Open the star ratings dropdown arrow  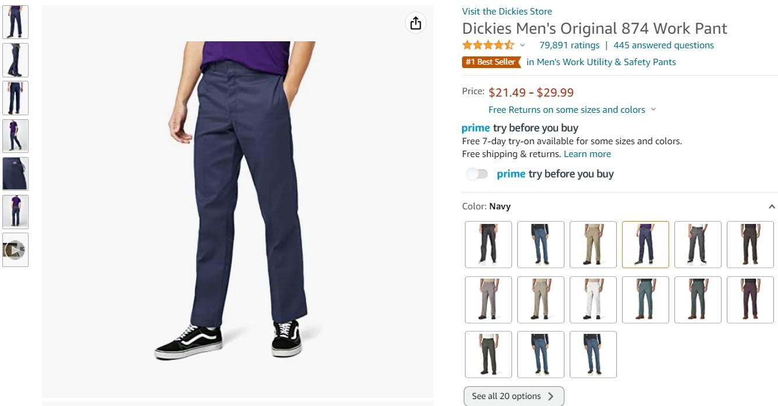(x=523, y=45)
